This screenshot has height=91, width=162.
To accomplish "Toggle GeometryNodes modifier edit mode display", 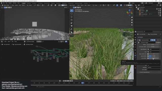I will [151, 40].
